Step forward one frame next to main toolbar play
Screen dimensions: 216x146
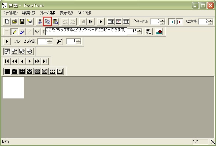click(91, 21)
